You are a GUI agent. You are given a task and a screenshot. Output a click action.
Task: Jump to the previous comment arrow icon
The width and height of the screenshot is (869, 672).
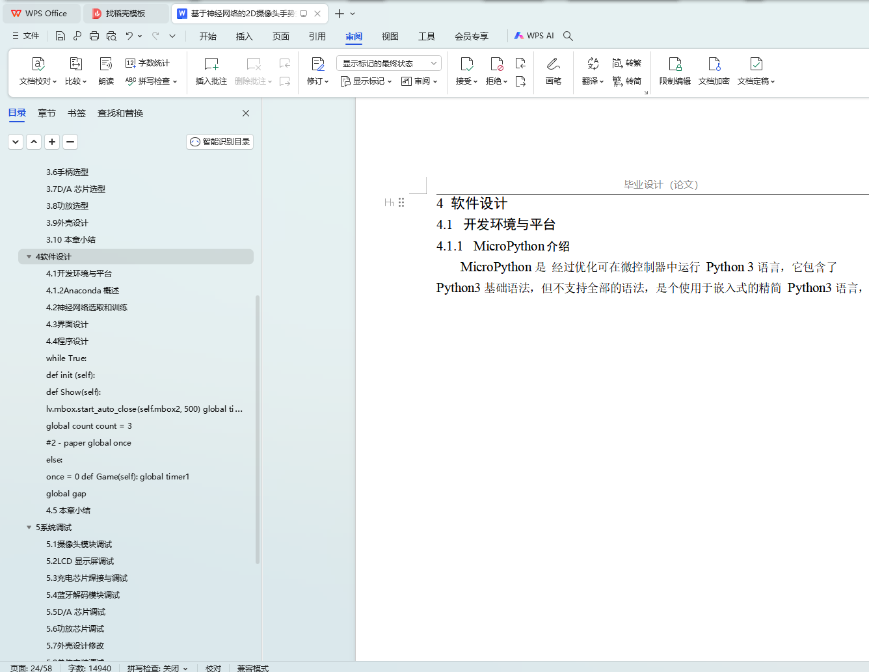click(x=285, y=63)
